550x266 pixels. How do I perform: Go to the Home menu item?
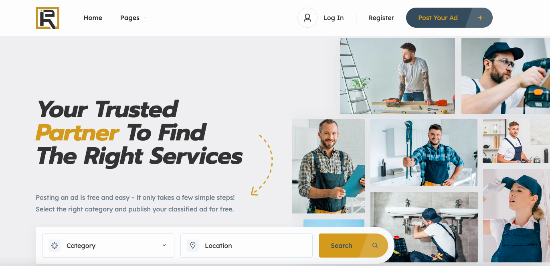[93, 18]
